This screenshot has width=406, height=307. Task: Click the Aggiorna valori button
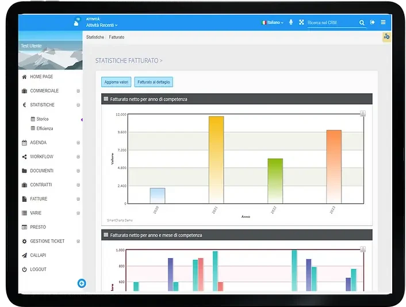(116, 82)
